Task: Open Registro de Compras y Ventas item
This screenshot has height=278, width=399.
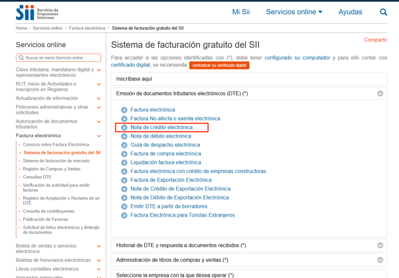Action: [x=52, y=169]
